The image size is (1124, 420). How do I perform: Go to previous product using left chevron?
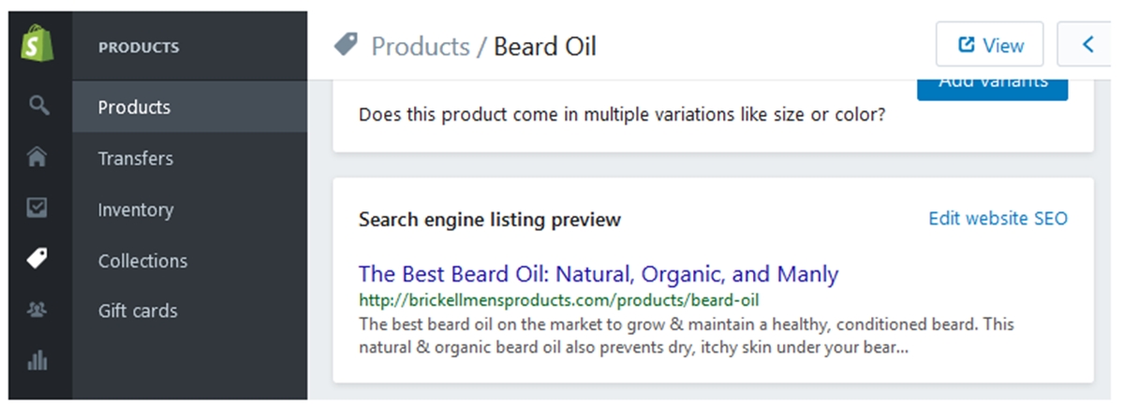[x=1088, y=44]
